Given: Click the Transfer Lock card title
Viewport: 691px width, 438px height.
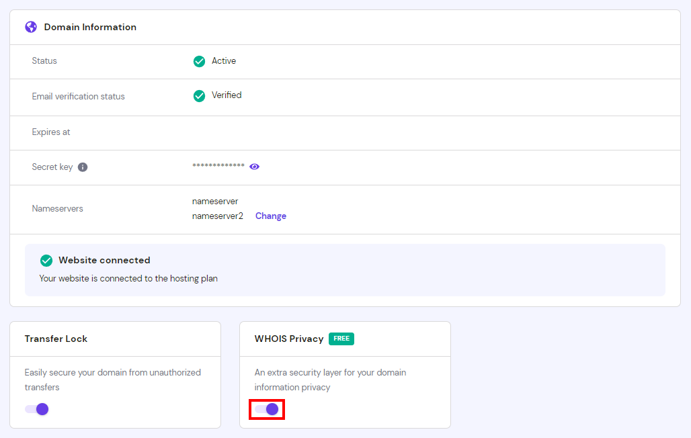Looking at the screenshot, I should pyautogui.click(x=56, y=339).
